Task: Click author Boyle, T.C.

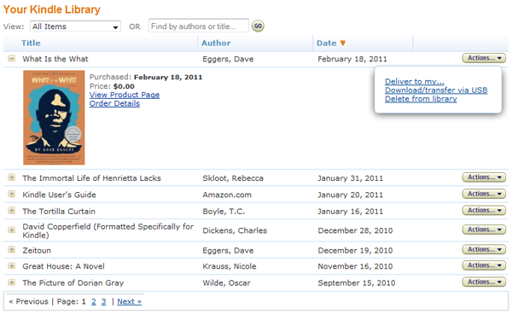Action: pyautogui.click(x=224, y=212)
